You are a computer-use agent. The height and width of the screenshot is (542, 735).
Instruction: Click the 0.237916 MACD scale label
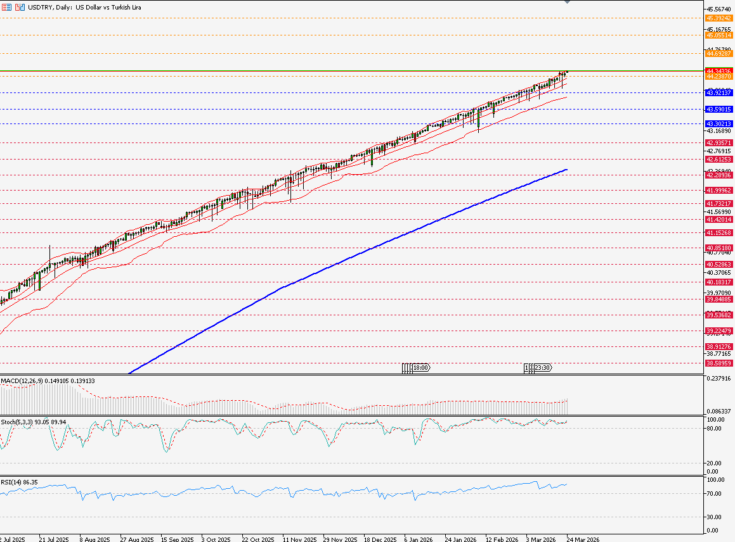(x=720, y=377)
